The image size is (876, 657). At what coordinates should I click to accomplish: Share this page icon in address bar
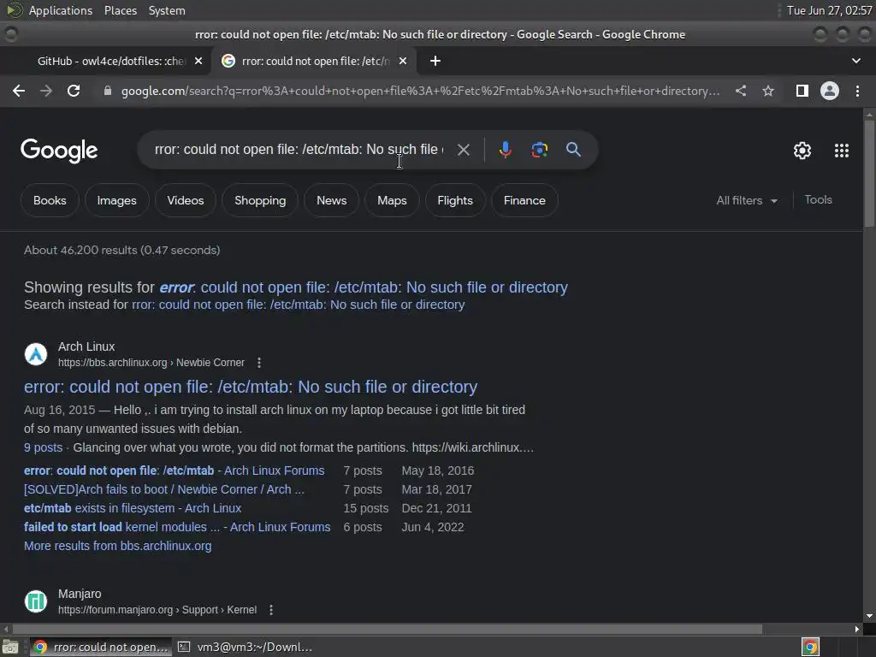click(741, 91)
